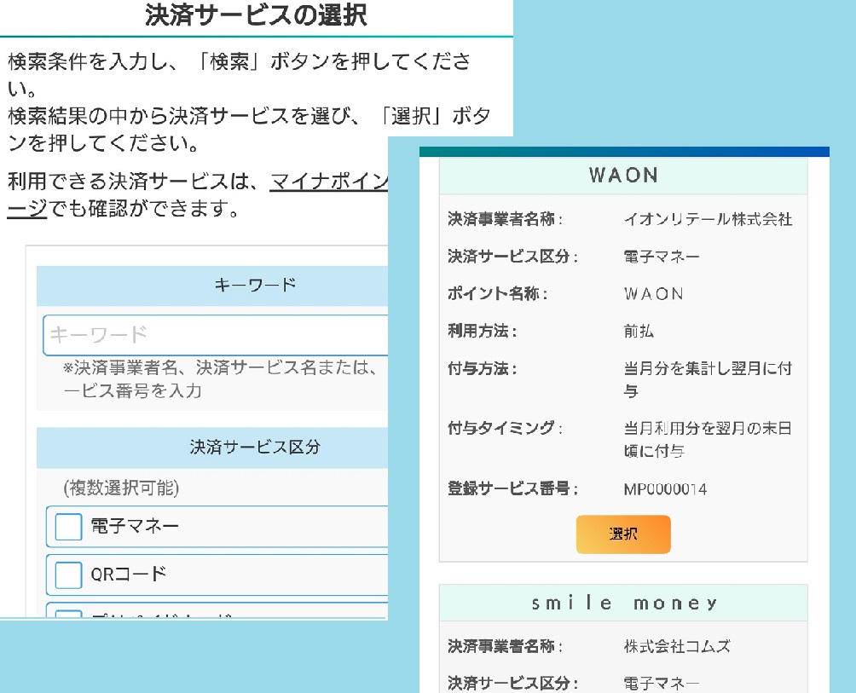Click 電子マネー value in smile money card
Screen dimensions: 856x693
click(x=662, y=683)
